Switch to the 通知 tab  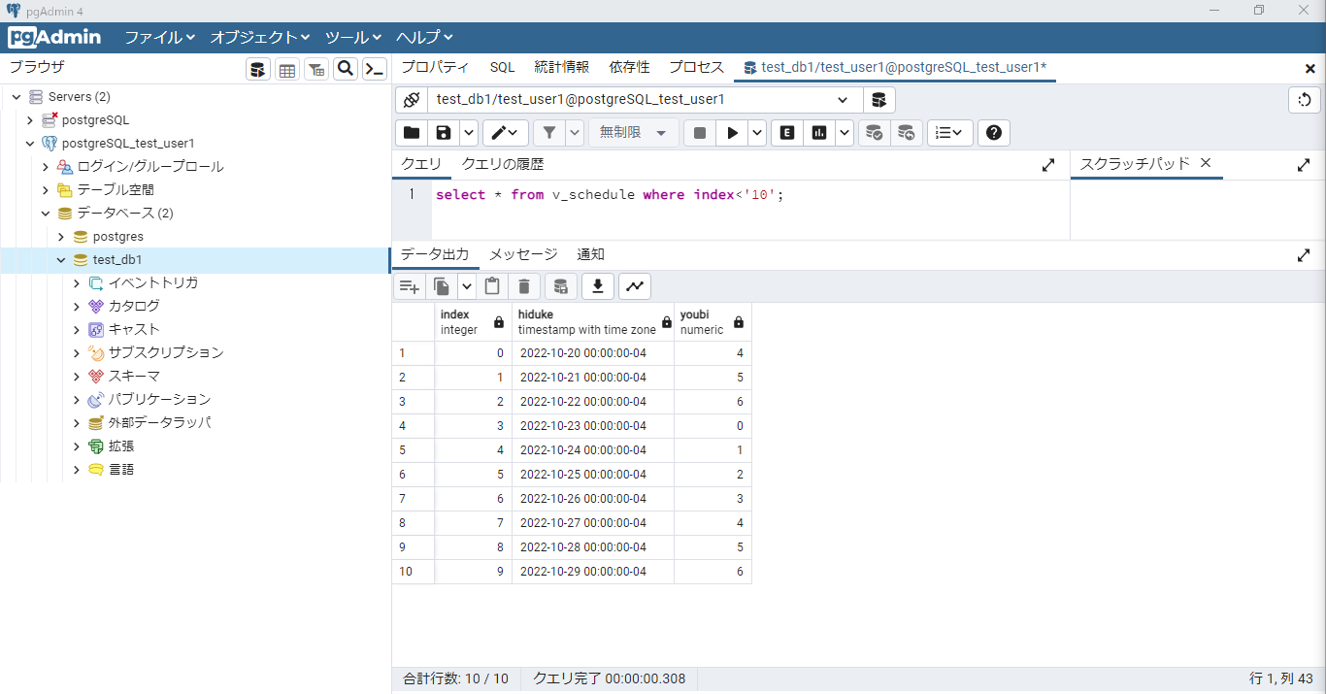(x=591, y=254)
